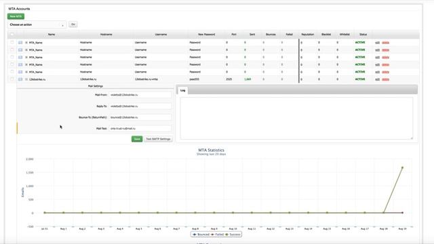Click the Sent column header
This screenshot has width=434, height=244.
click(252, 35)
